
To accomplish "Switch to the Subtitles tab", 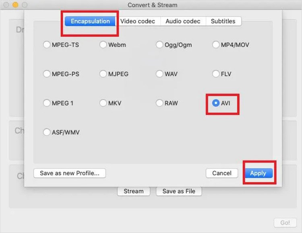I will point(223,21).
